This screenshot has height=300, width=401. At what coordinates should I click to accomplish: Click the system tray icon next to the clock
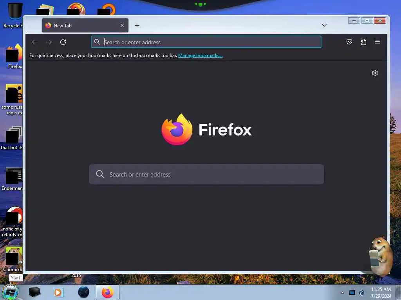click(x=361, y=293)
